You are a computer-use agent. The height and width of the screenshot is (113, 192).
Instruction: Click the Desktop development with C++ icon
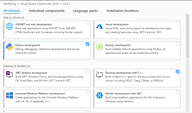99,75
